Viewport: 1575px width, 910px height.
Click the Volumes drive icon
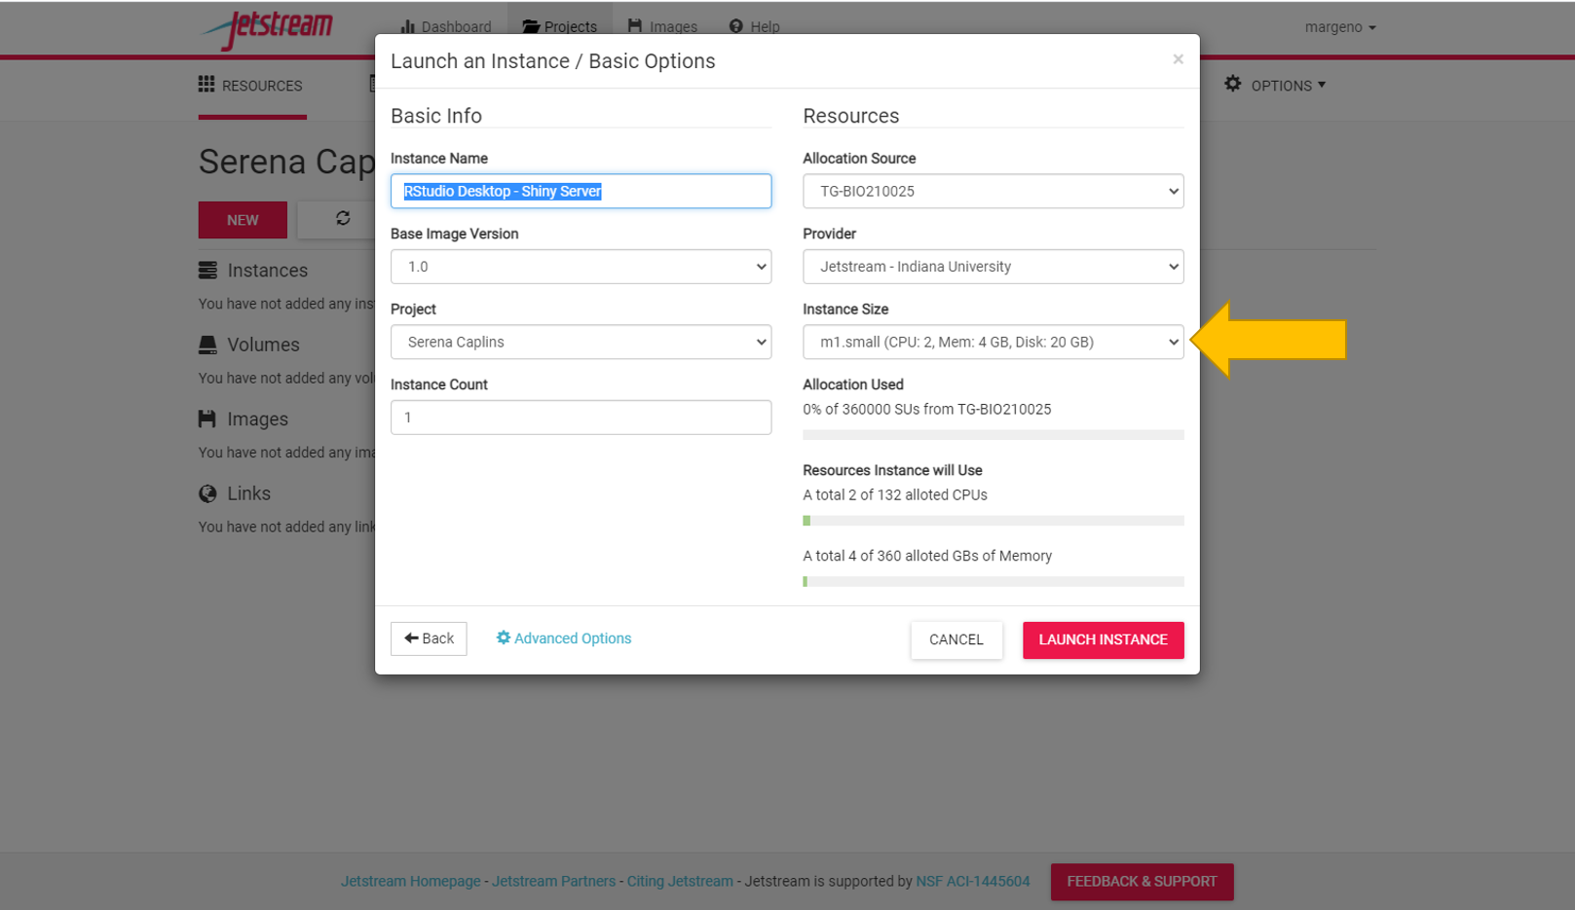pos(207,345)
